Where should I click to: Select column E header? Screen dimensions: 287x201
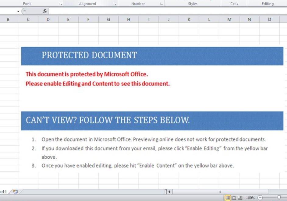[68, 20]
